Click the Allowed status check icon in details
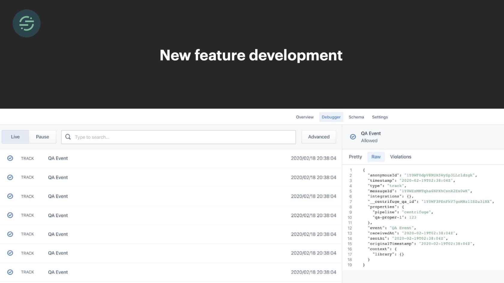This screenshot has width=504, height=283. tap(353, 137)
